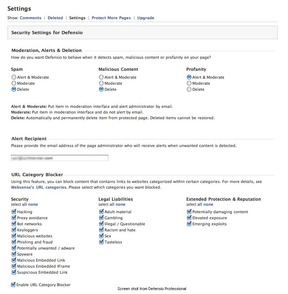The image size is (288, 294).
Task: Open Protect More Pages
Action: click(111, 18)
